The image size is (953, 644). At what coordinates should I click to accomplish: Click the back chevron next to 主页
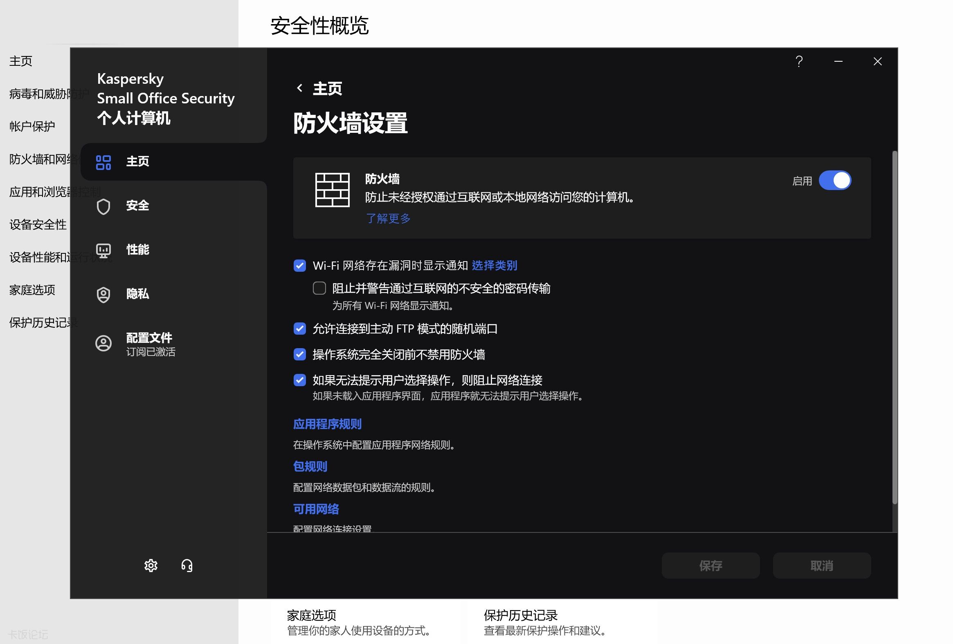(x=300, y=88)
